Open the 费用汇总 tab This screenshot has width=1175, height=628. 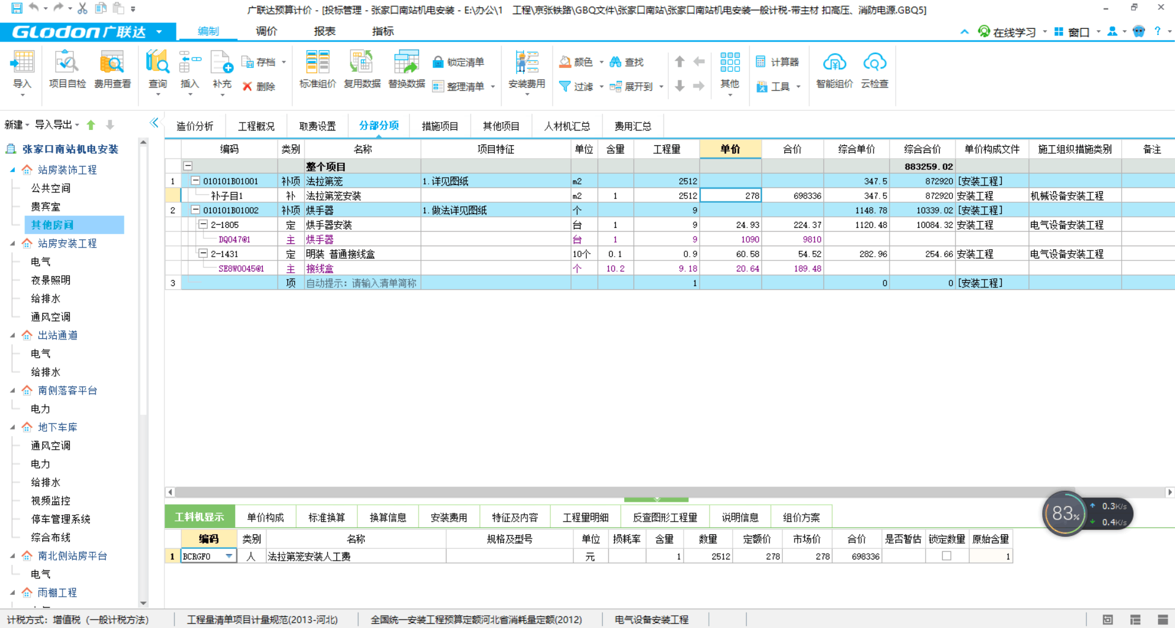(633, 126)
